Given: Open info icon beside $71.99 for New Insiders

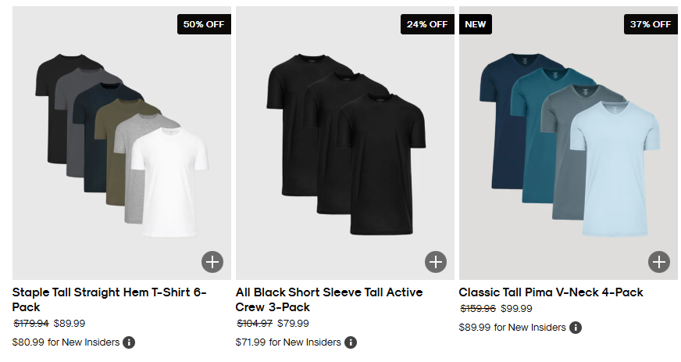Looking at the screenshot, I should tap(351, 342).
